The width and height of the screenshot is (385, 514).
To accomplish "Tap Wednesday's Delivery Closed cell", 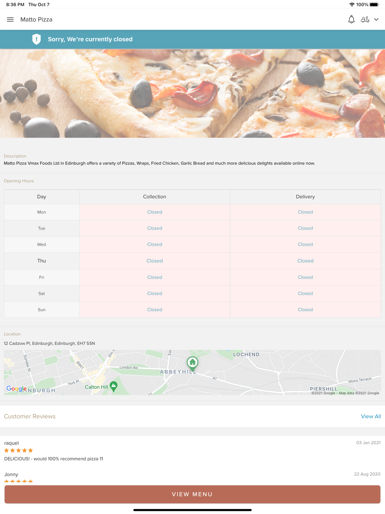I will (305, 245).
